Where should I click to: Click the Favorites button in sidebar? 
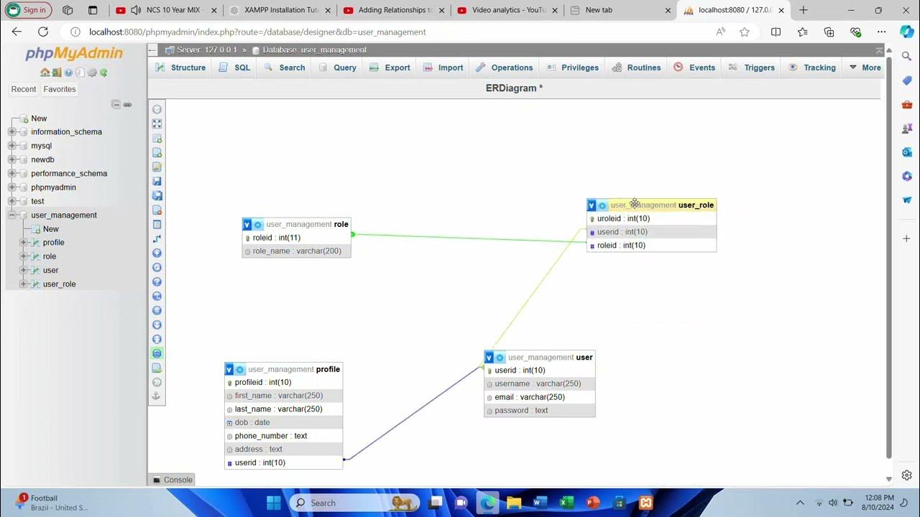tap(59, 89)
